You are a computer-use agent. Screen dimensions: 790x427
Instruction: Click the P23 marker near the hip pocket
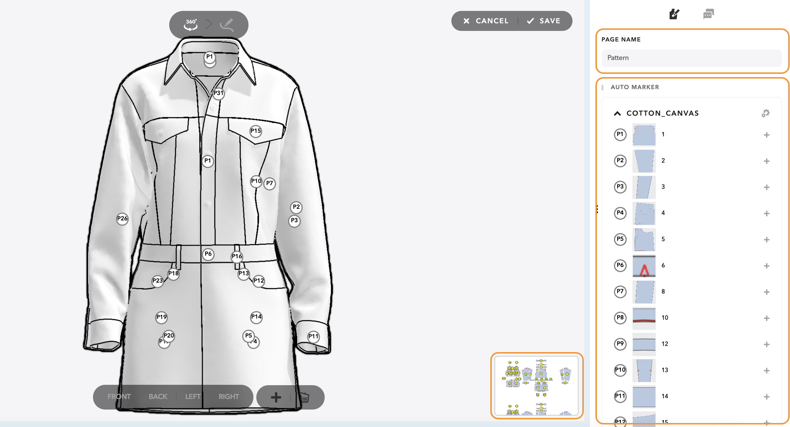(157, 281)
